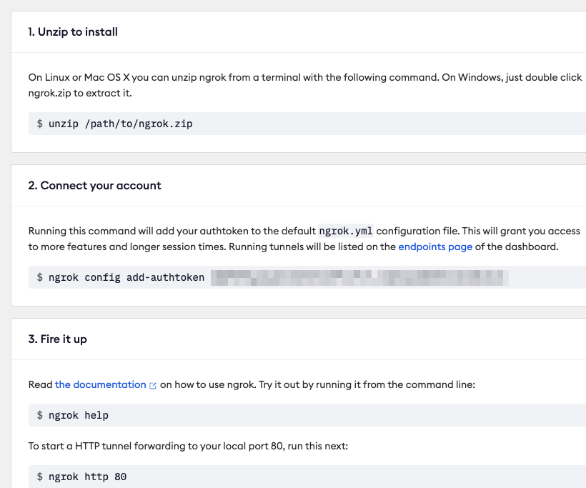Click the paragraph about authtoken configuration
The width and height of the screenshot is (586, 488).
(304, 239)
